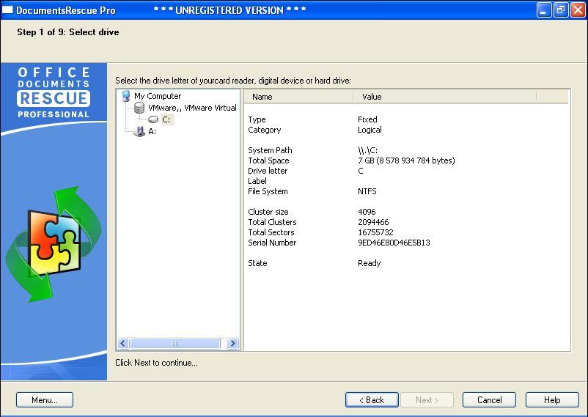
Task: Select the C: drive in tree
Action: click(166, 119)
